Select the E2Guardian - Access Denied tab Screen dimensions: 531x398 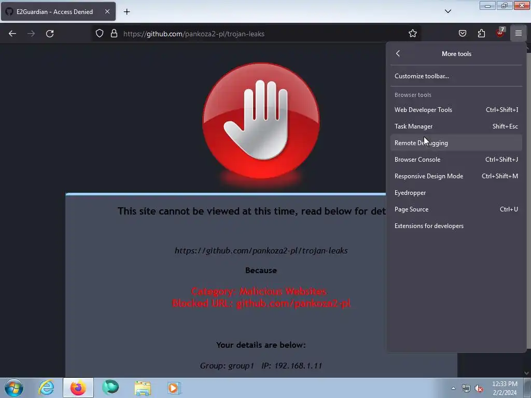58,11
